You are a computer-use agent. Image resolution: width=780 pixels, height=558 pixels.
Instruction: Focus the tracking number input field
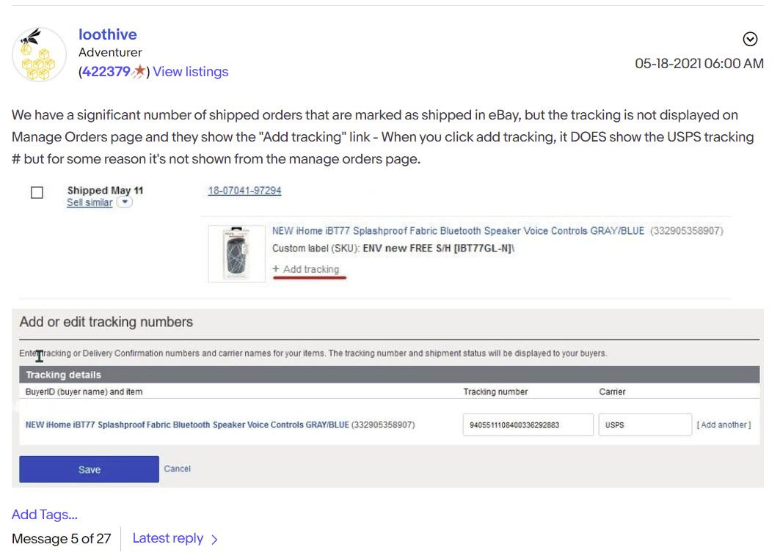pos(528,425)
